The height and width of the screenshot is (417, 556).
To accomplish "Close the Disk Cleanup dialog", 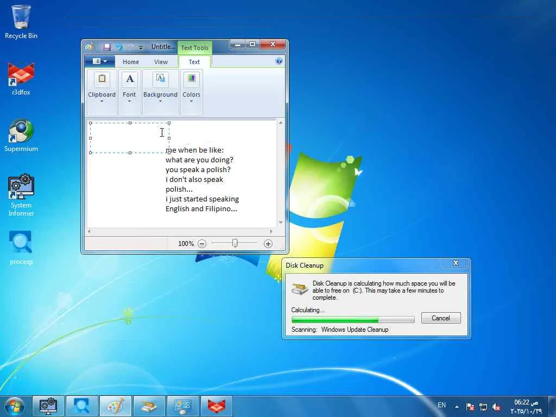I will click(x=456, y=263).
